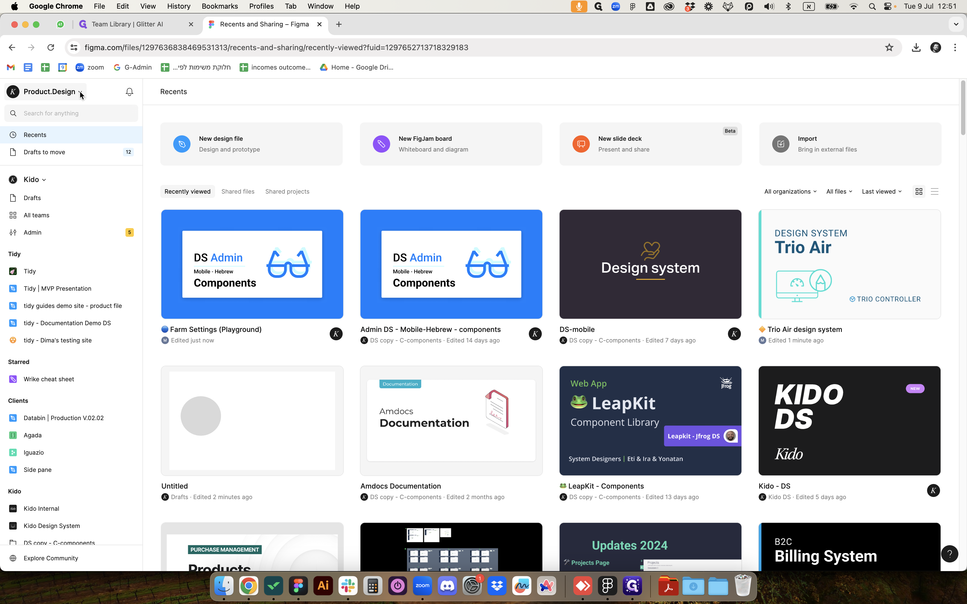Open the notifications bell in Figma sidebar

(x=129, y=92)
